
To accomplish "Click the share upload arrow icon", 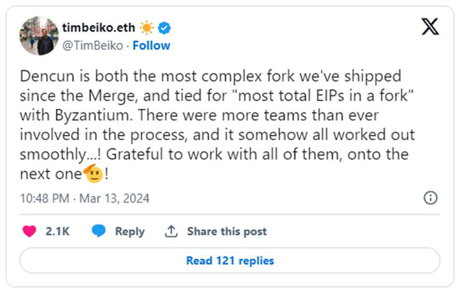I will coord(171,231).
